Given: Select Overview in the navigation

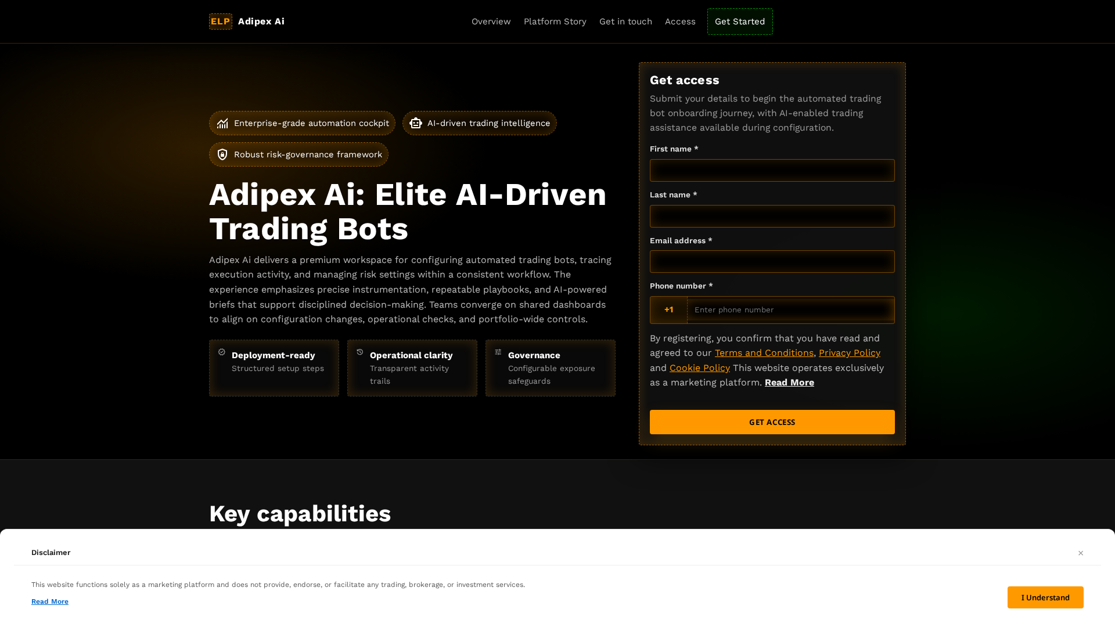Looking at the screenshot, I should tap(491, 21).
